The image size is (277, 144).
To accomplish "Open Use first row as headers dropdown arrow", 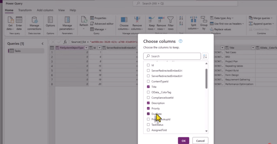I will pos(243,24).
